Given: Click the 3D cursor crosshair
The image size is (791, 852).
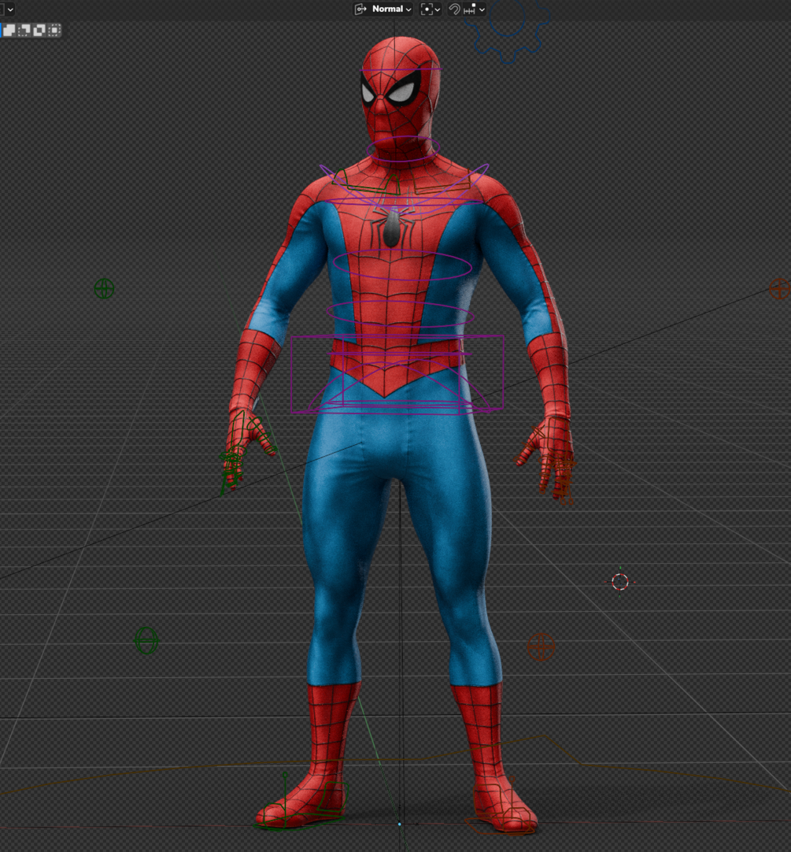Looking at the screenshot, I should (620, 582).
